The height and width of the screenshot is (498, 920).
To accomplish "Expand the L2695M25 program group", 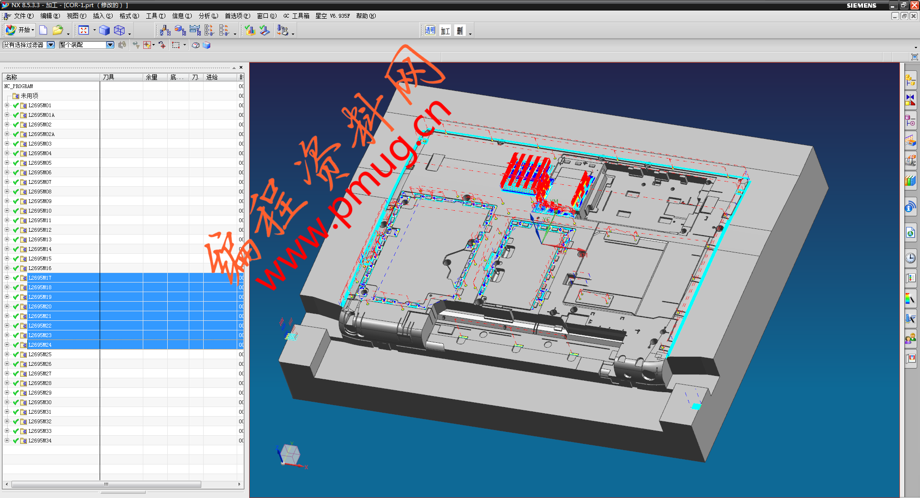I will pyautogui.click(x=7, y=354).
